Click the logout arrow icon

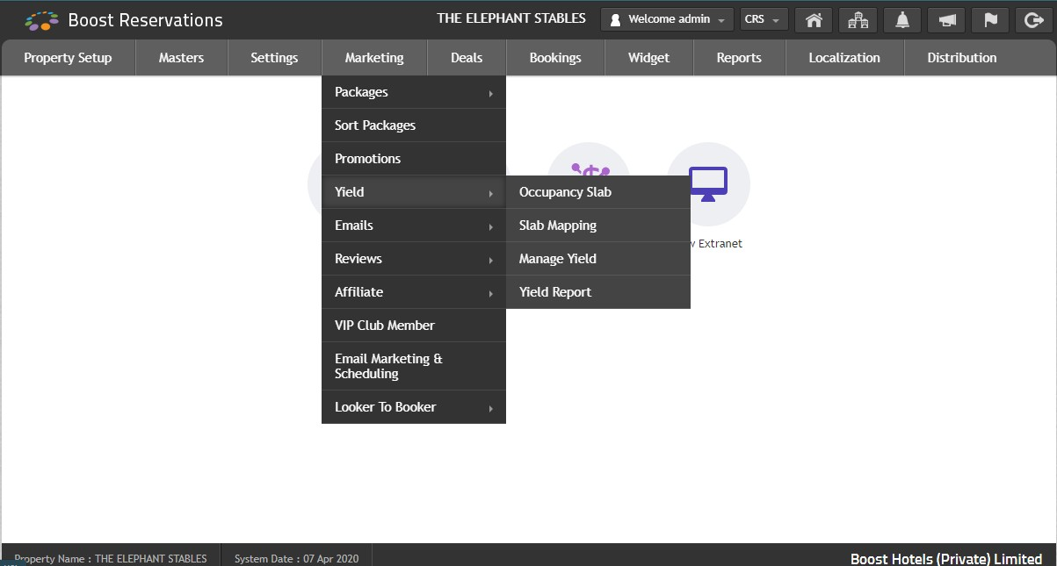coord(1033,19)
